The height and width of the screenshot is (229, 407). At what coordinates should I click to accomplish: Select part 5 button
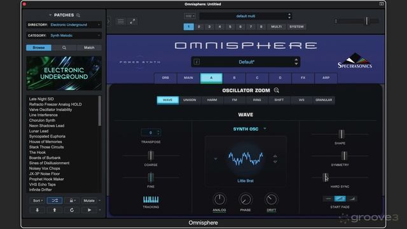230,27
